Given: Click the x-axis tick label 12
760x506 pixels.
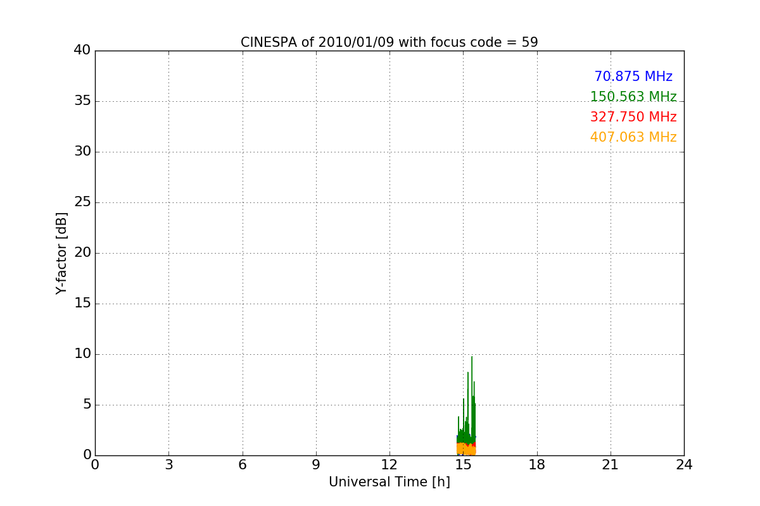Looking at the screenshot, I should click(389, 465).
